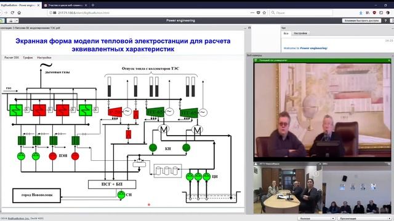Open help question mark icon
This screenshot has width=394, height=221.
(x=385, y=20)
